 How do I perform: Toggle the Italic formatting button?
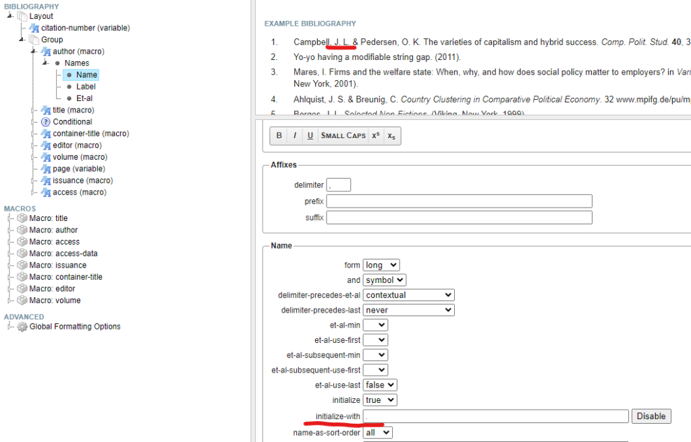pos(295,135)
